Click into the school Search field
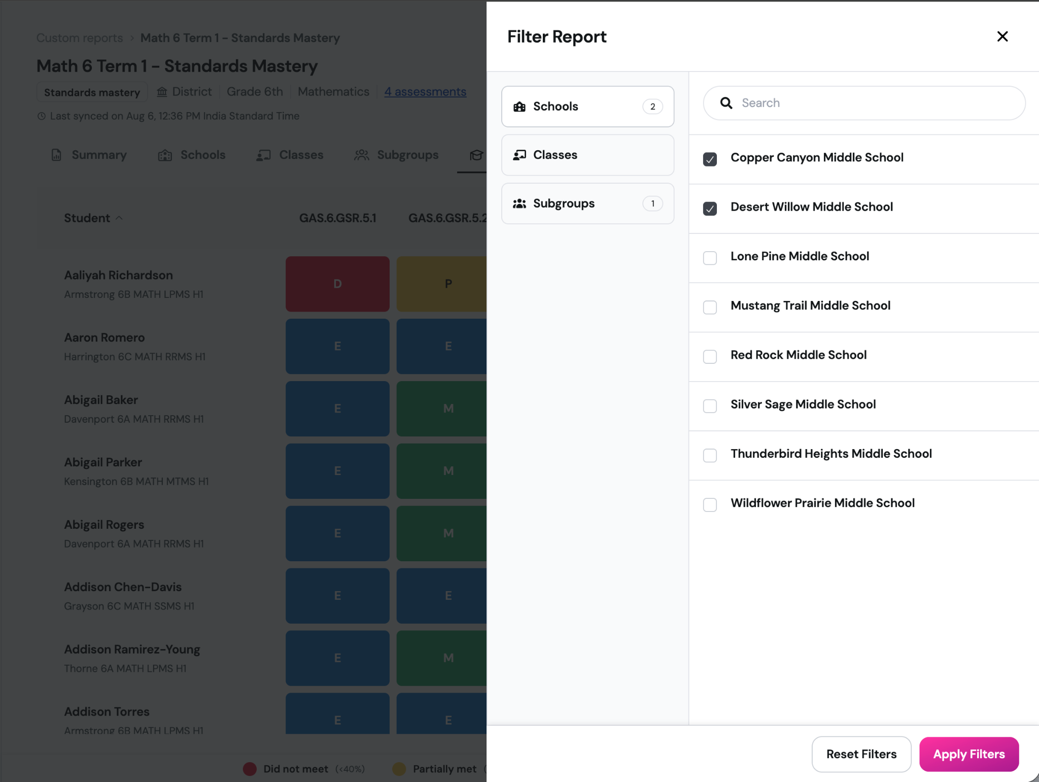The width and height of the screenshot is (1039, 782). pos(864,103)
